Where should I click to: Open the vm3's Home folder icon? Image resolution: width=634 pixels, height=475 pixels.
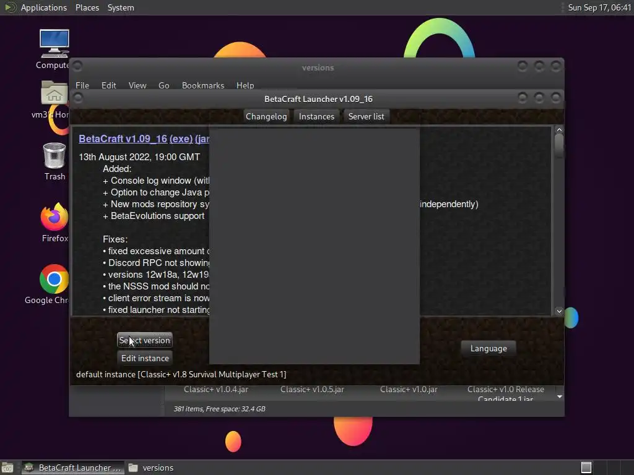click(x=54, y=93)
